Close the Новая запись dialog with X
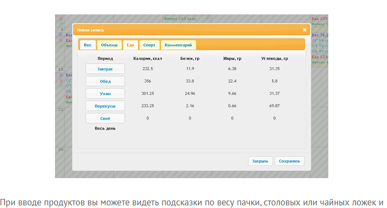The width and height of the screenshot is (387, 208). click(305, 30)
